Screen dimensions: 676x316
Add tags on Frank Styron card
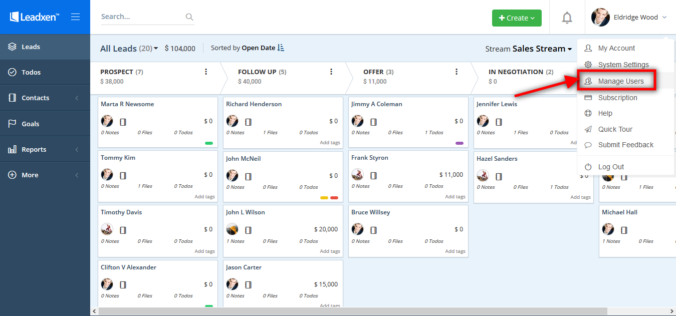pos(456,197)
